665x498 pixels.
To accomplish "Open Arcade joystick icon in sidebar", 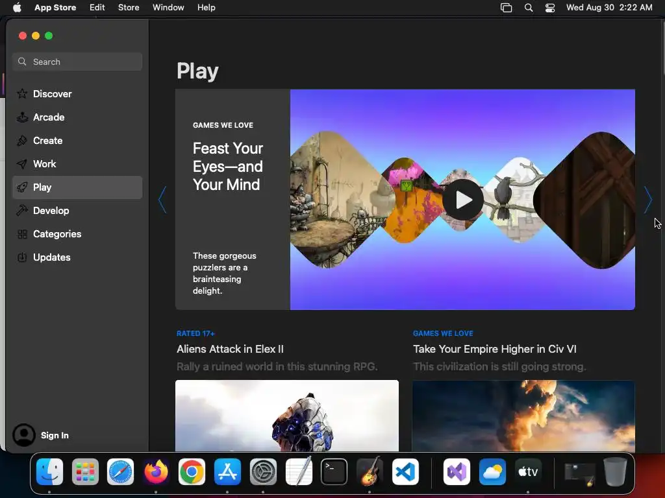I will (x=22, y=117).
